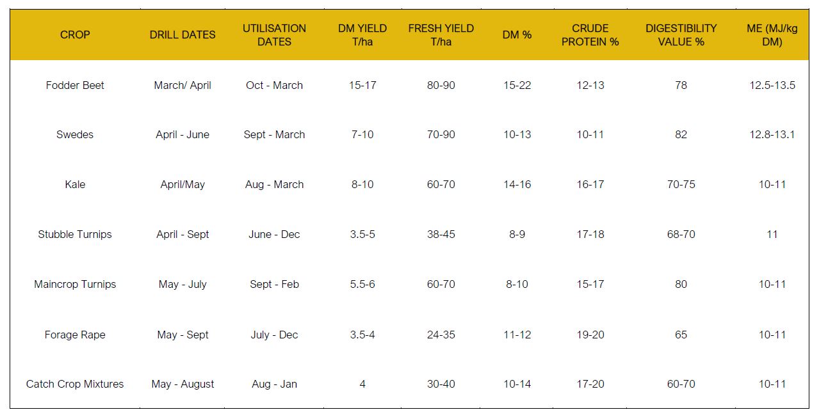Click the UTILISATION DATES column header
The width and height of the screenshot is (819, 419).
point(274,35)
